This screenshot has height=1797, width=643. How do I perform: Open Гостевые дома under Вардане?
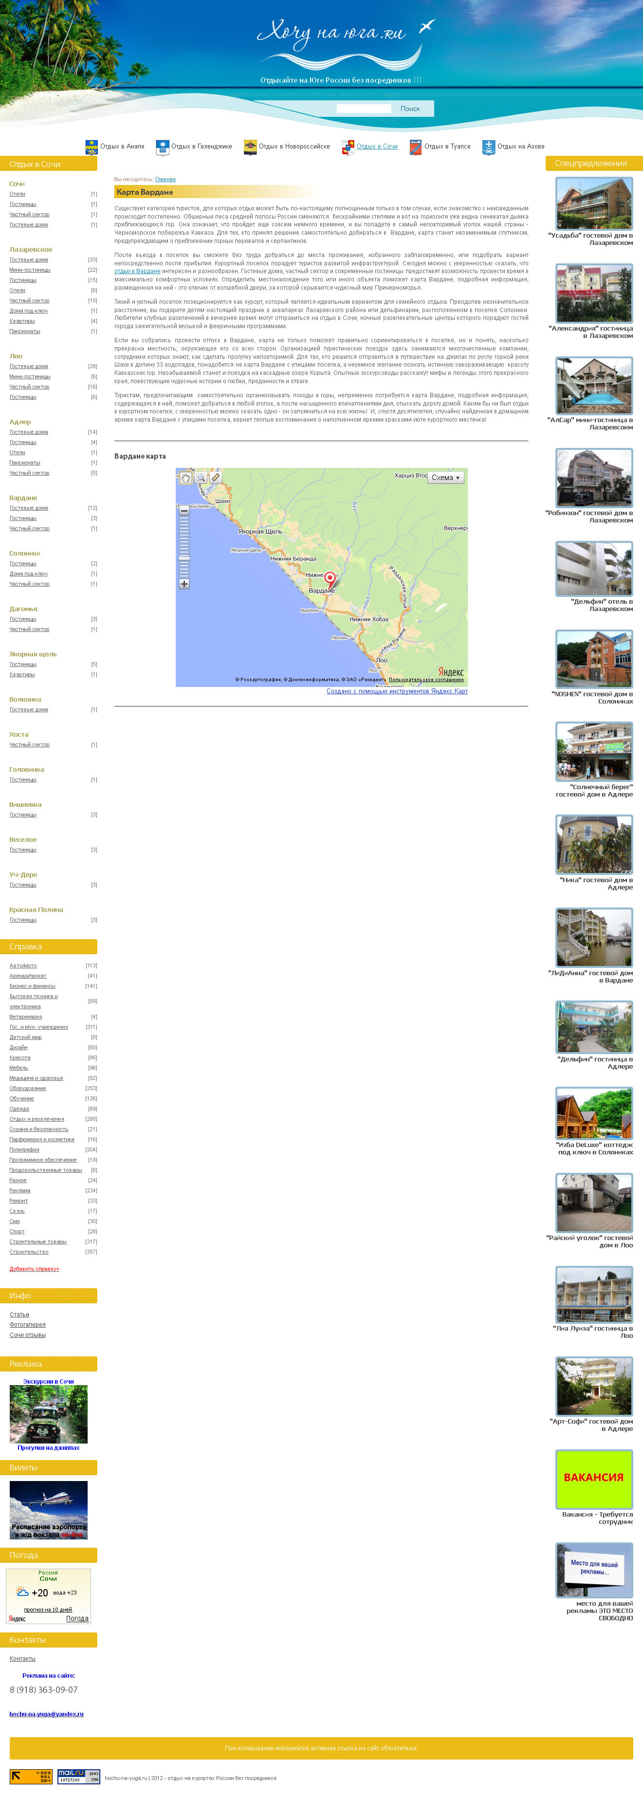click(29, 508)
